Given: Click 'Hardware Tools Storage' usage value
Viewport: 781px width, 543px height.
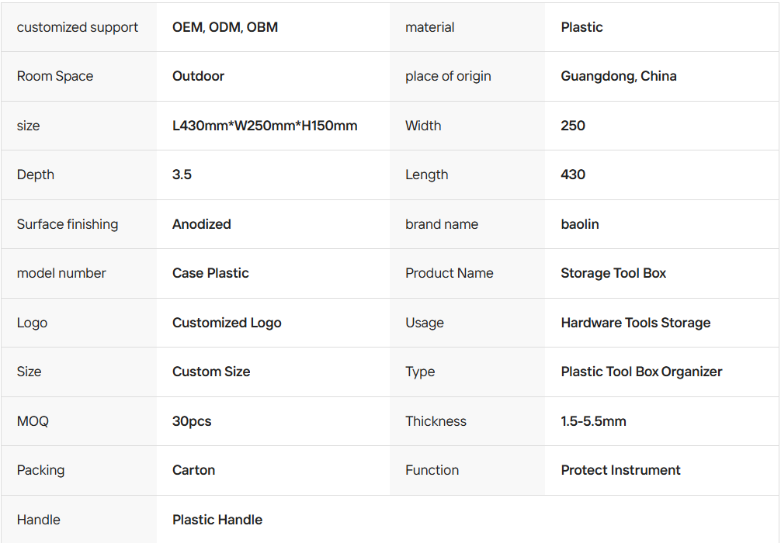Looking at the screenshot, I should click(636, 323).
